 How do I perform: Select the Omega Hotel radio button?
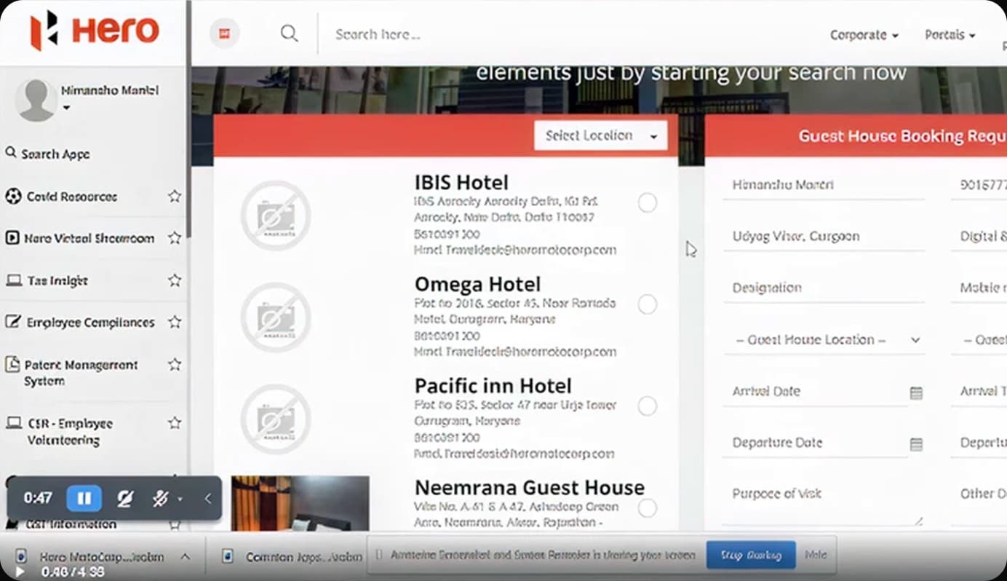point(648,304)
